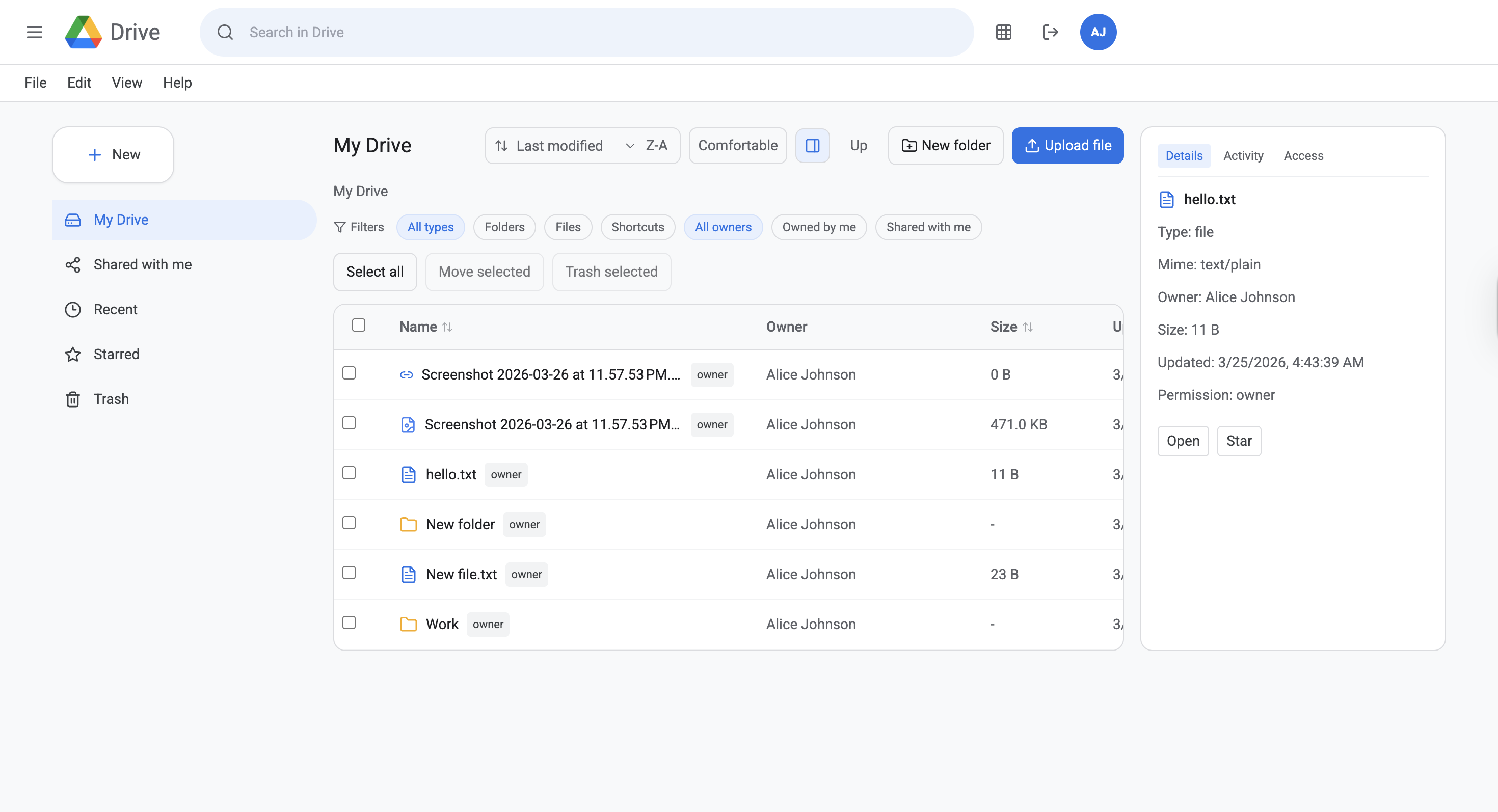Viewport: 1498px width, 812px height.
Task: Open the File menu
Action: (36, 83)
